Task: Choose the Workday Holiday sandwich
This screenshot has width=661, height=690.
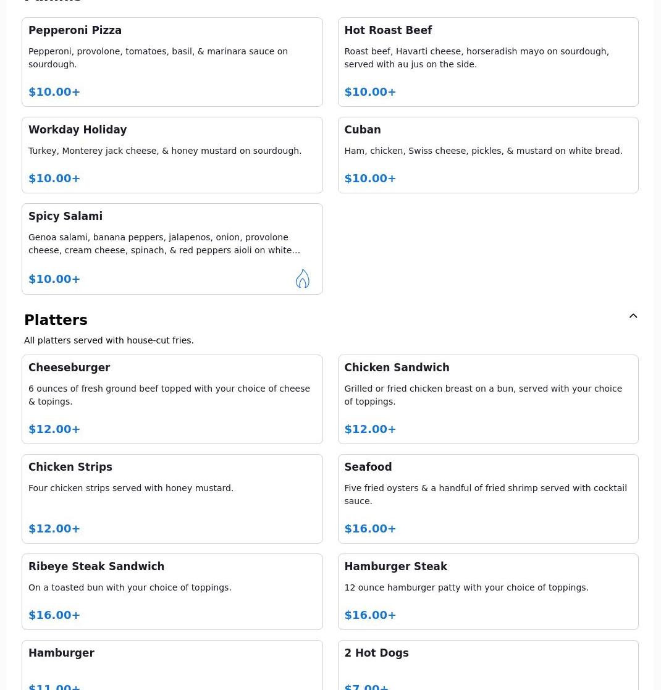Action: coord(172,154)
